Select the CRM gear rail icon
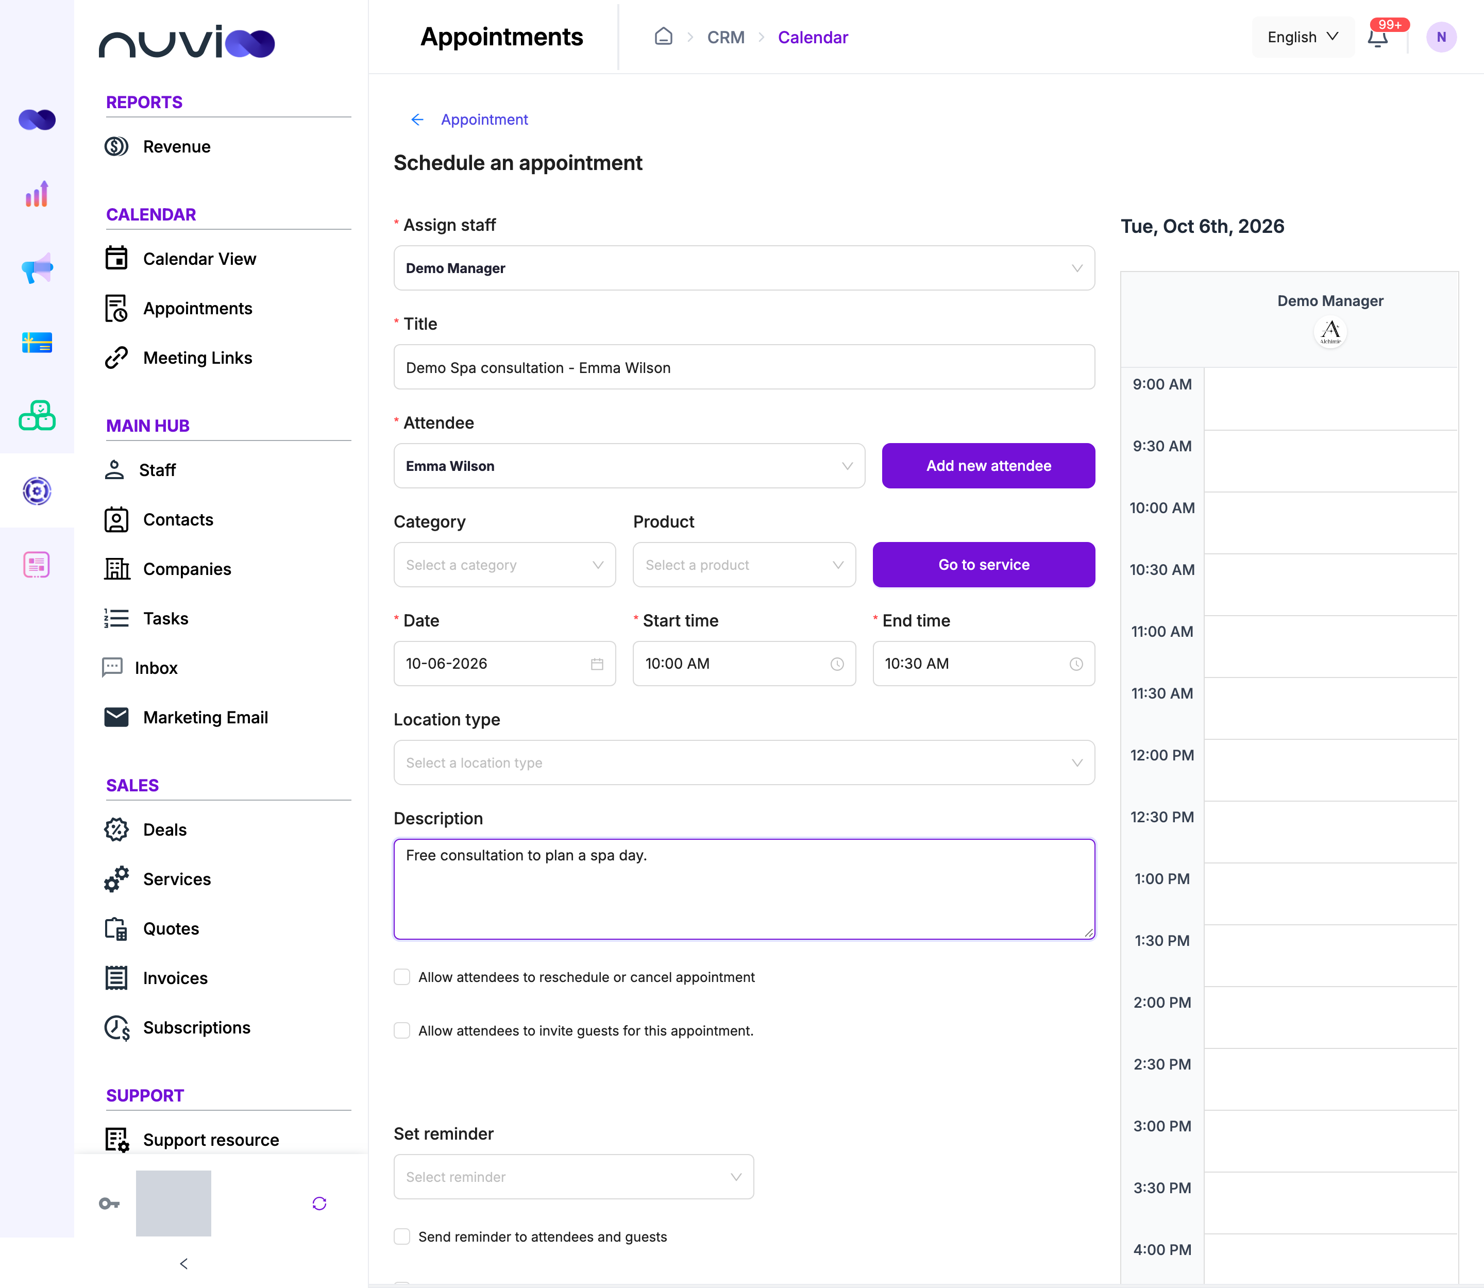This screenshot has width=1484, height=1288. pos(37,491)
